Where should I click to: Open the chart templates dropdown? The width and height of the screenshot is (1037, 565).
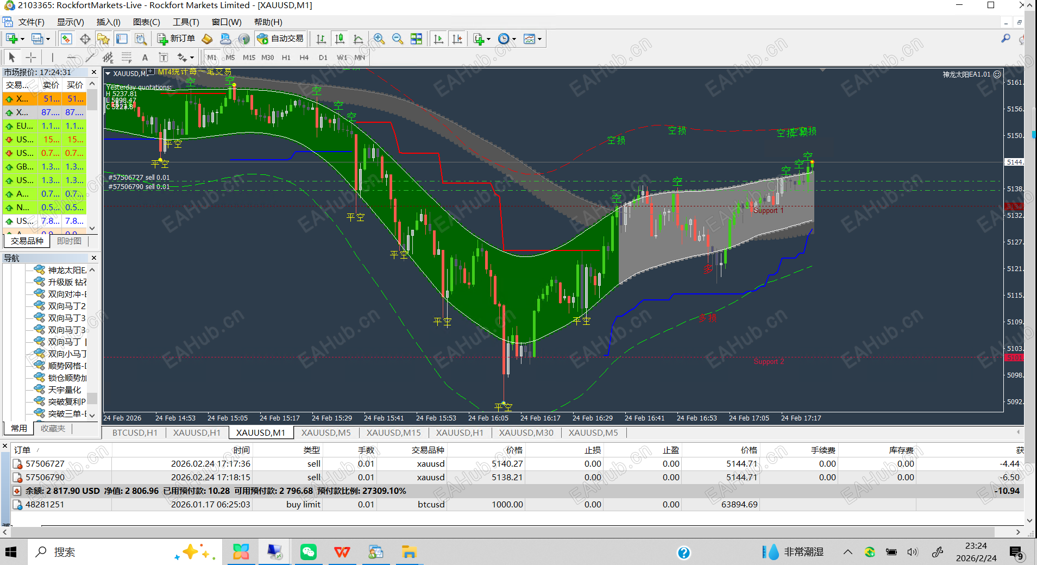[532, 39]
